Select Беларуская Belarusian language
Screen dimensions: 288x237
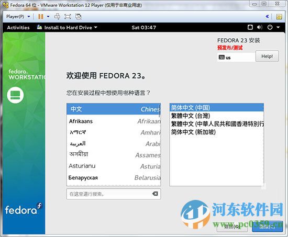pos(114,177)
